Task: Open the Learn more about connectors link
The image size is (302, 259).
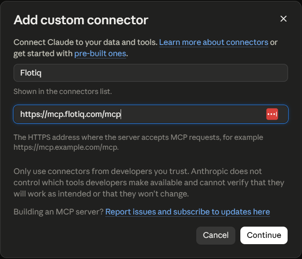Action: 214,42
